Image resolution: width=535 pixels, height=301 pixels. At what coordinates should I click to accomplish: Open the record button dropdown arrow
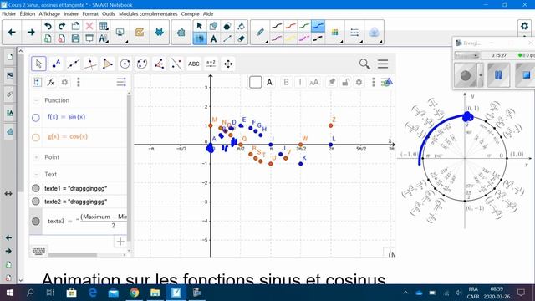coord(481,75)
